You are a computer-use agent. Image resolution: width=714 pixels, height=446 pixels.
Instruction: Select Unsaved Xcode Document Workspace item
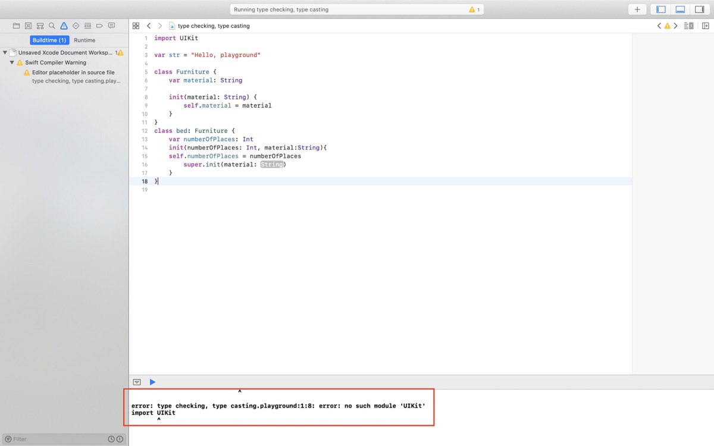tap(64, 52)
